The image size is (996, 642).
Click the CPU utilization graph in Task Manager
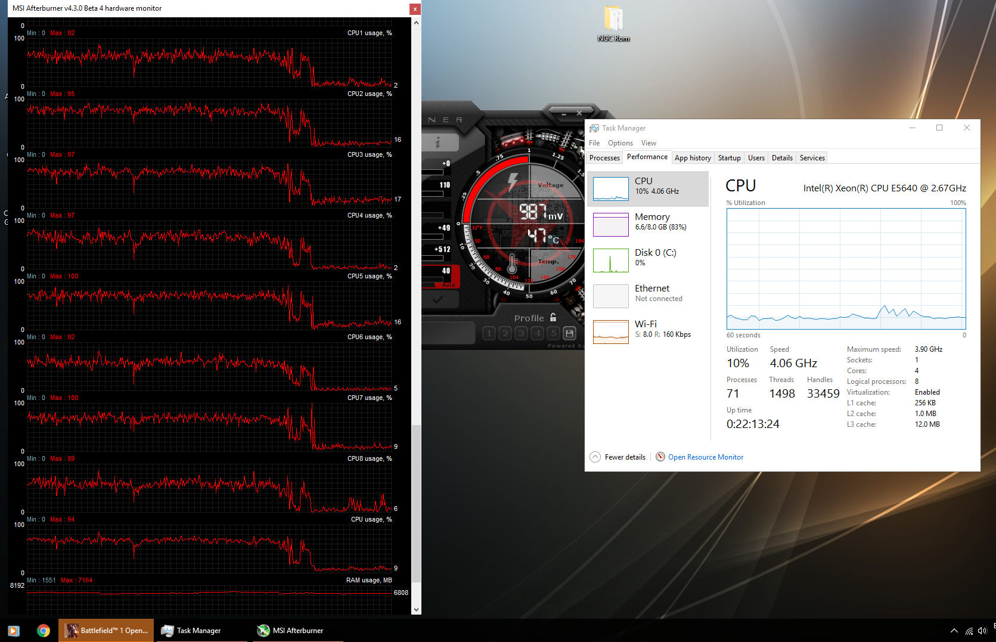click(x=846, y=269)
